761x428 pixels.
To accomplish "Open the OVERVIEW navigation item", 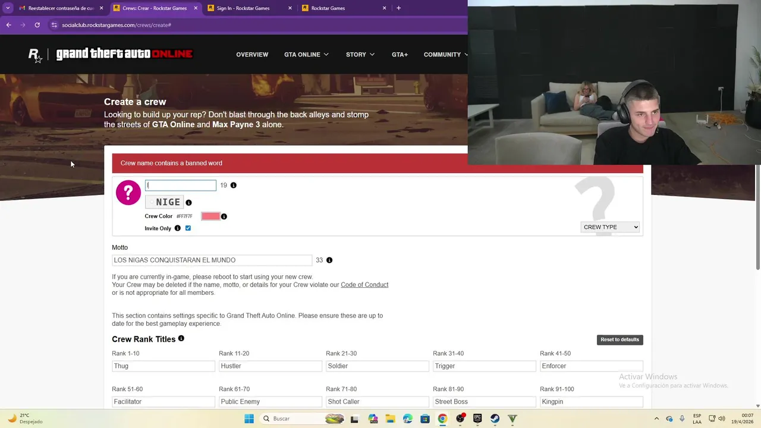I will [x=252, y=55].
